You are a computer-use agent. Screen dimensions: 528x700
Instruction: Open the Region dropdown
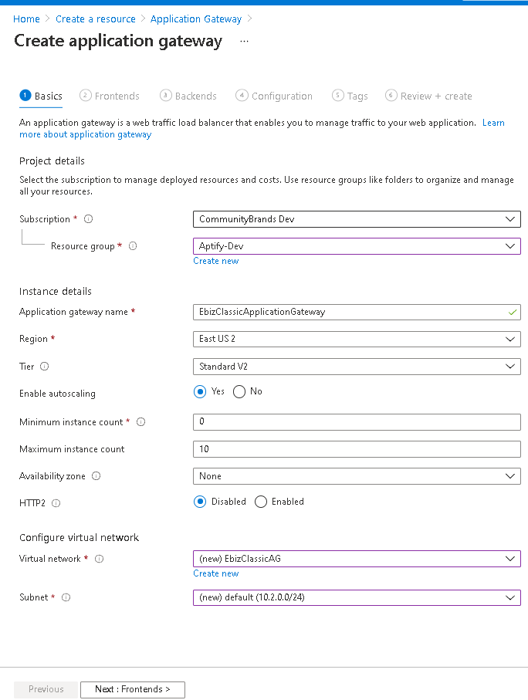tap(357, 339)
